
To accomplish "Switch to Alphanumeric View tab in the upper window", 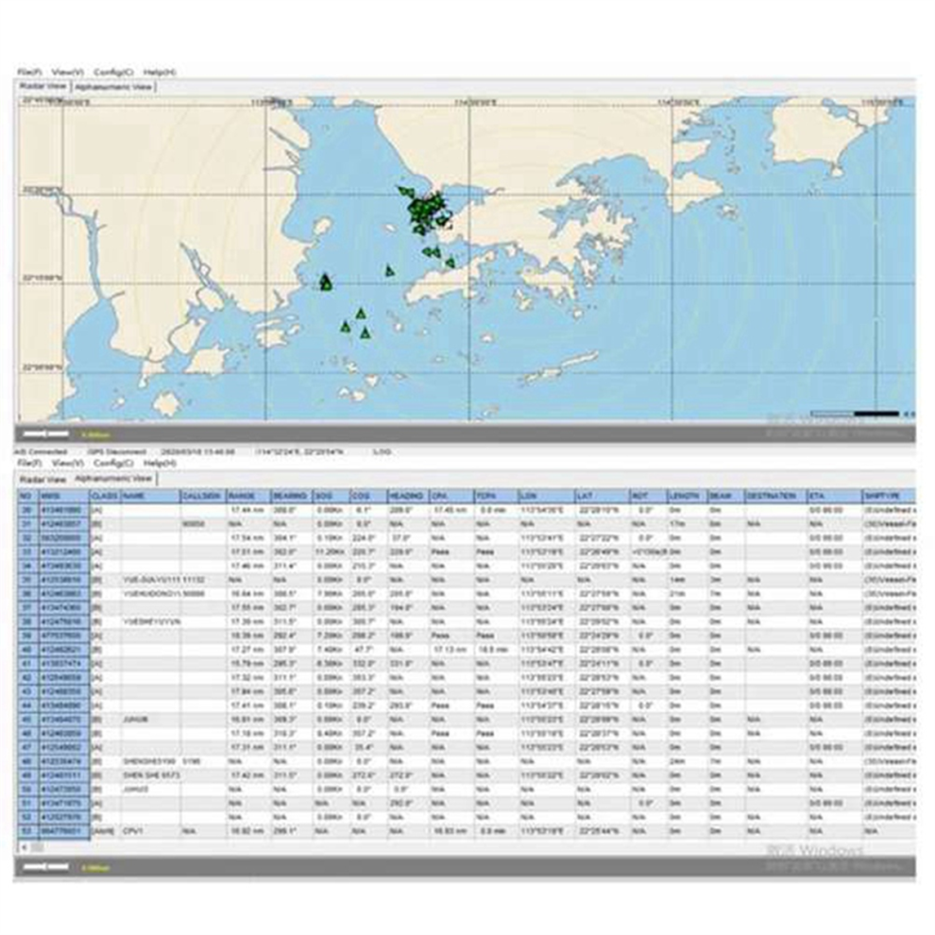I will (x=113, y=87).
